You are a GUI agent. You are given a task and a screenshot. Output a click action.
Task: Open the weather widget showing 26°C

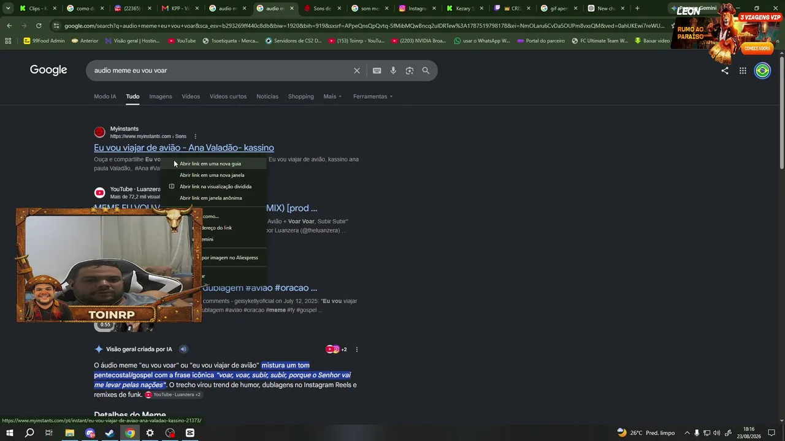[646, 433]
